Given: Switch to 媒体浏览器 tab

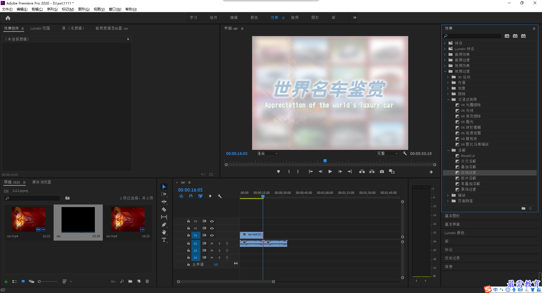Looking at the screenshot, I should point(41,182).
